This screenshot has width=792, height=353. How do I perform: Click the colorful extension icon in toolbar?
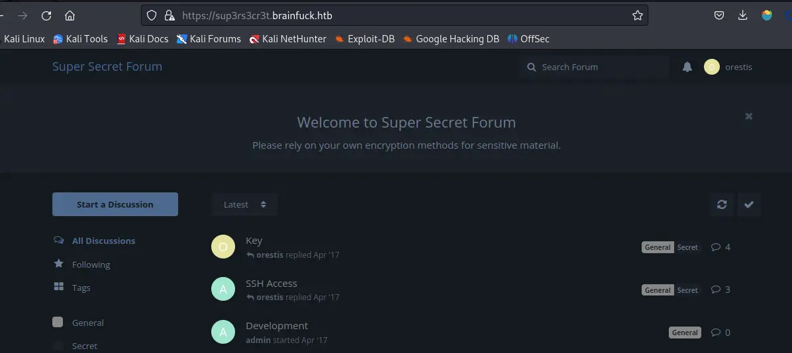point(767,16)
